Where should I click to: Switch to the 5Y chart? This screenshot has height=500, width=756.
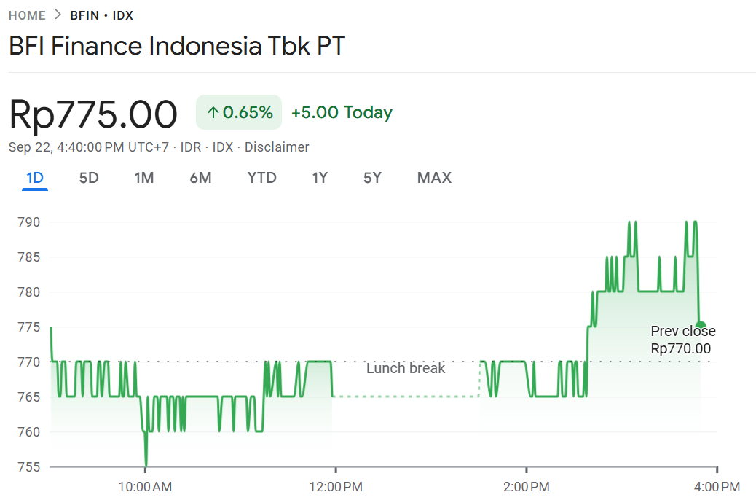click(372, 177)
